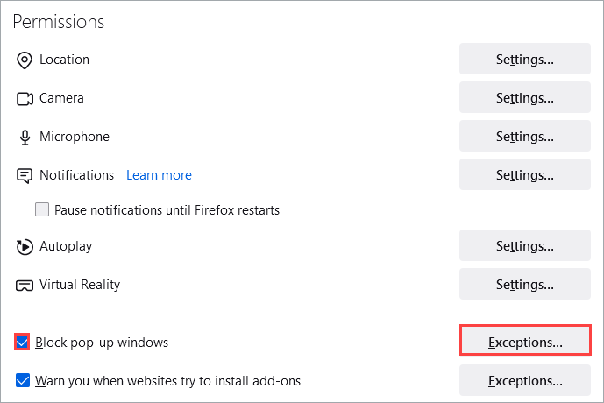Open add-ons install Exceptions
Screen dimensions: 604x403
pos(524,380)
